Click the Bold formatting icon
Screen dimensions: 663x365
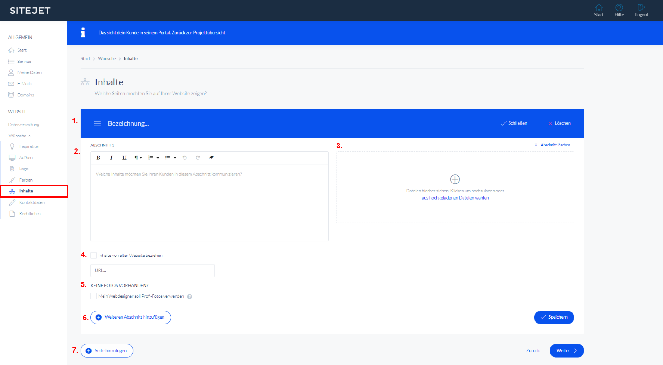point(98,158)
